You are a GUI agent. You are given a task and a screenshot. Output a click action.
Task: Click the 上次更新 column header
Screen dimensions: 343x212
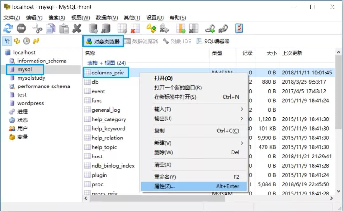tap(307, 53)
